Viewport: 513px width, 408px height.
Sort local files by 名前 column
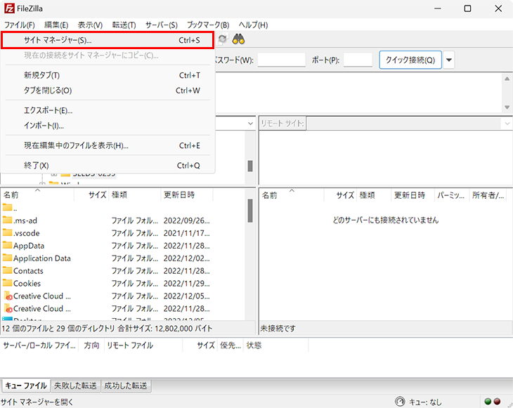37,195
